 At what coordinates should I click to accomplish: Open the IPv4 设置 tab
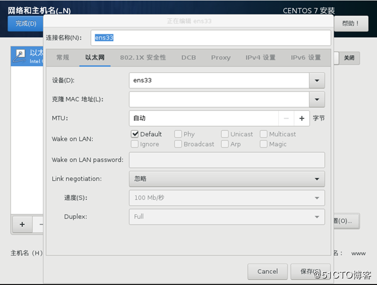260,57
